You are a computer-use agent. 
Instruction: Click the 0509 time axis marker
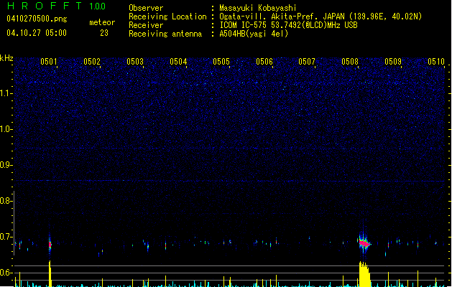(393, 62)
